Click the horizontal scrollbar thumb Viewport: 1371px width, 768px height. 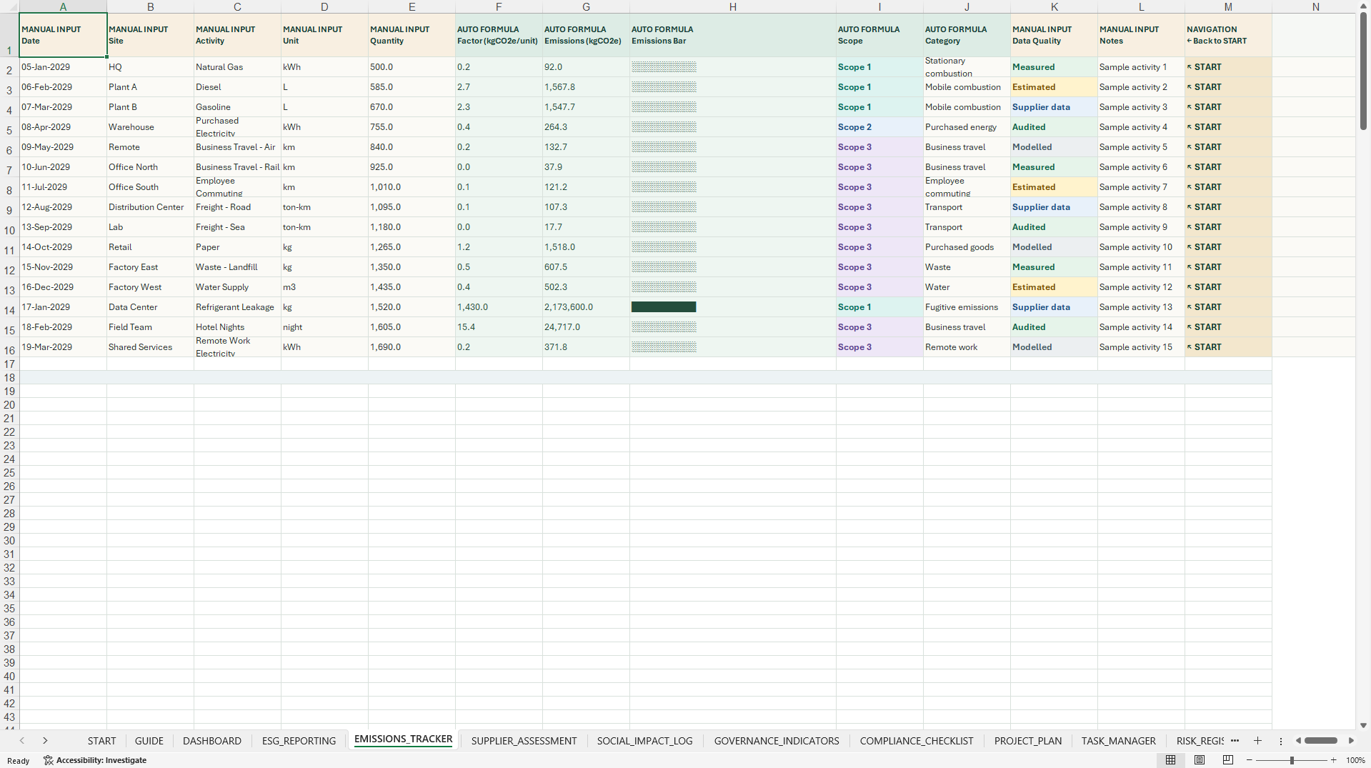coord(1321,741)
